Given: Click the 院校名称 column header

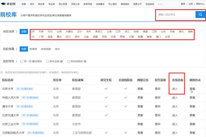Looking at the screenshot, I should pyautogui.click(x=8, y=80).
